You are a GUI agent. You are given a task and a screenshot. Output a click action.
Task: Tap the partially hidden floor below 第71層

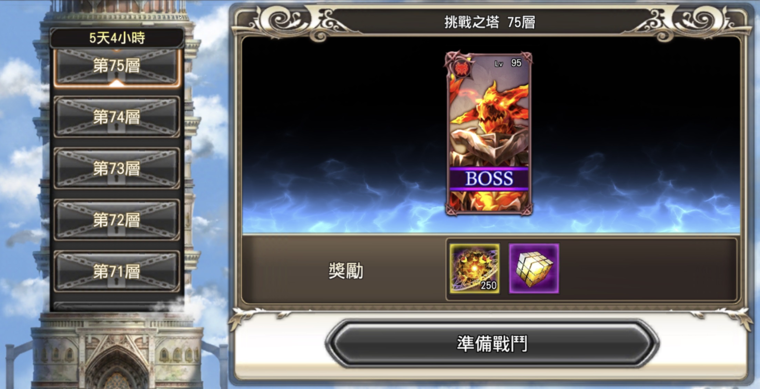(117, 307)
